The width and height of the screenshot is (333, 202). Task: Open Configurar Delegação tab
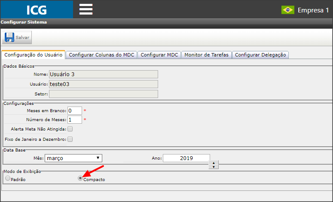coord(260,55)
